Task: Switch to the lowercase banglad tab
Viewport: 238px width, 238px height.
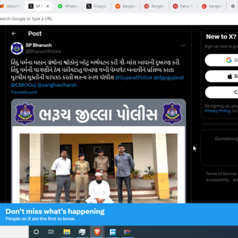Action: 212,7
